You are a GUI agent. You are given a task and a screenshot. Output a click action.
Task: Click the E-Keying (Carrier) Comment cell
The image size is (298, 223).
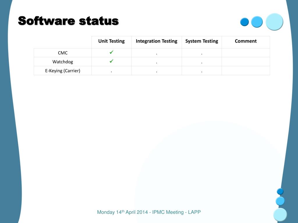246,71
